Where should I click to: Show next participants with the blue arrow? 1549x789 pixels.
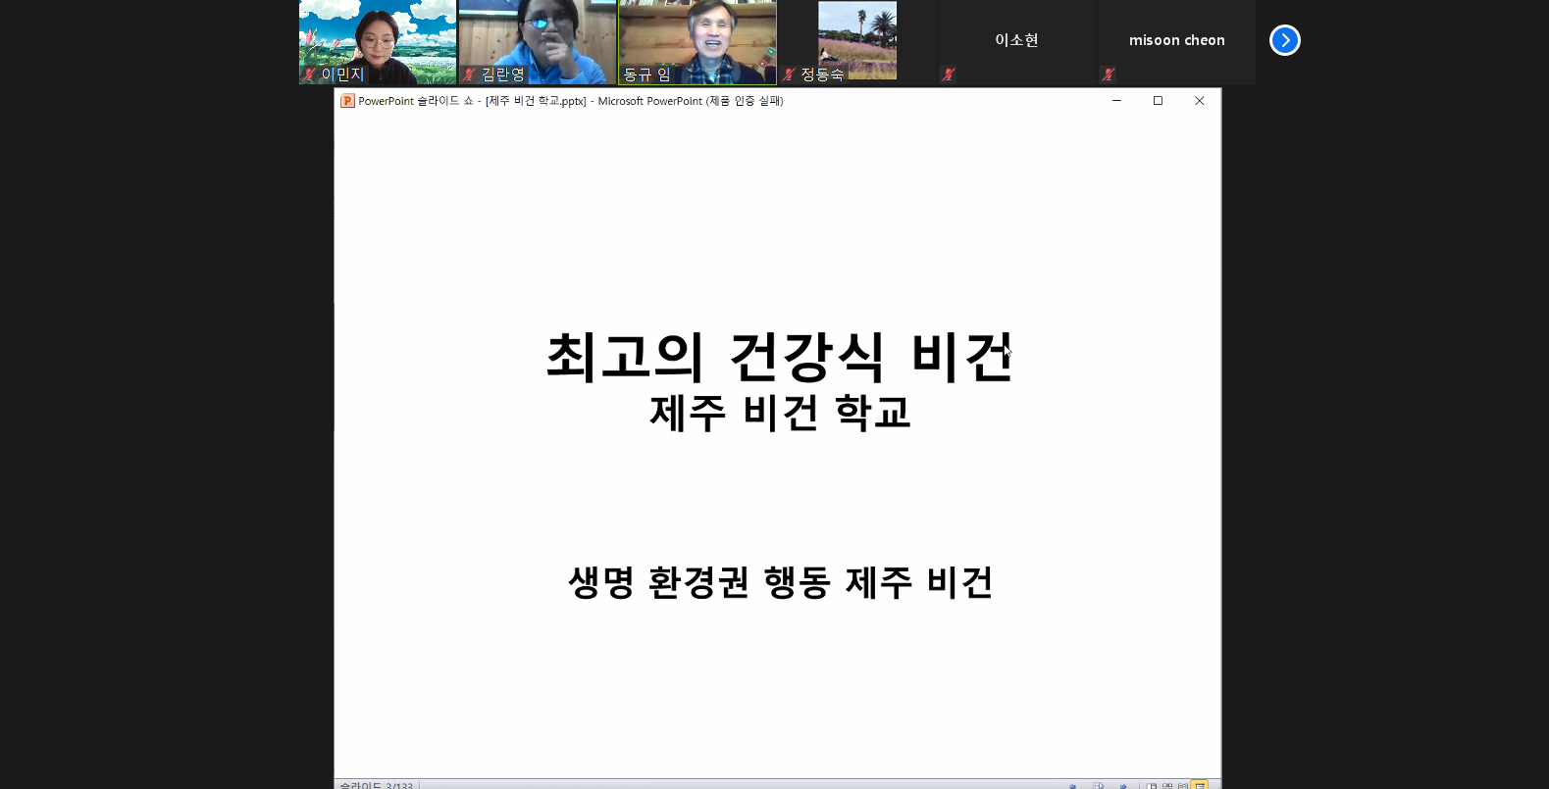tap(1284, 40)
